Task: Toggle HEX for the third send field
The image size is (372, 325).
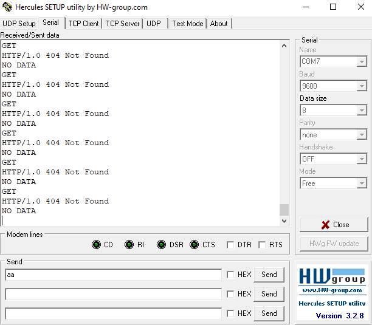Action: tap(230, 313)
